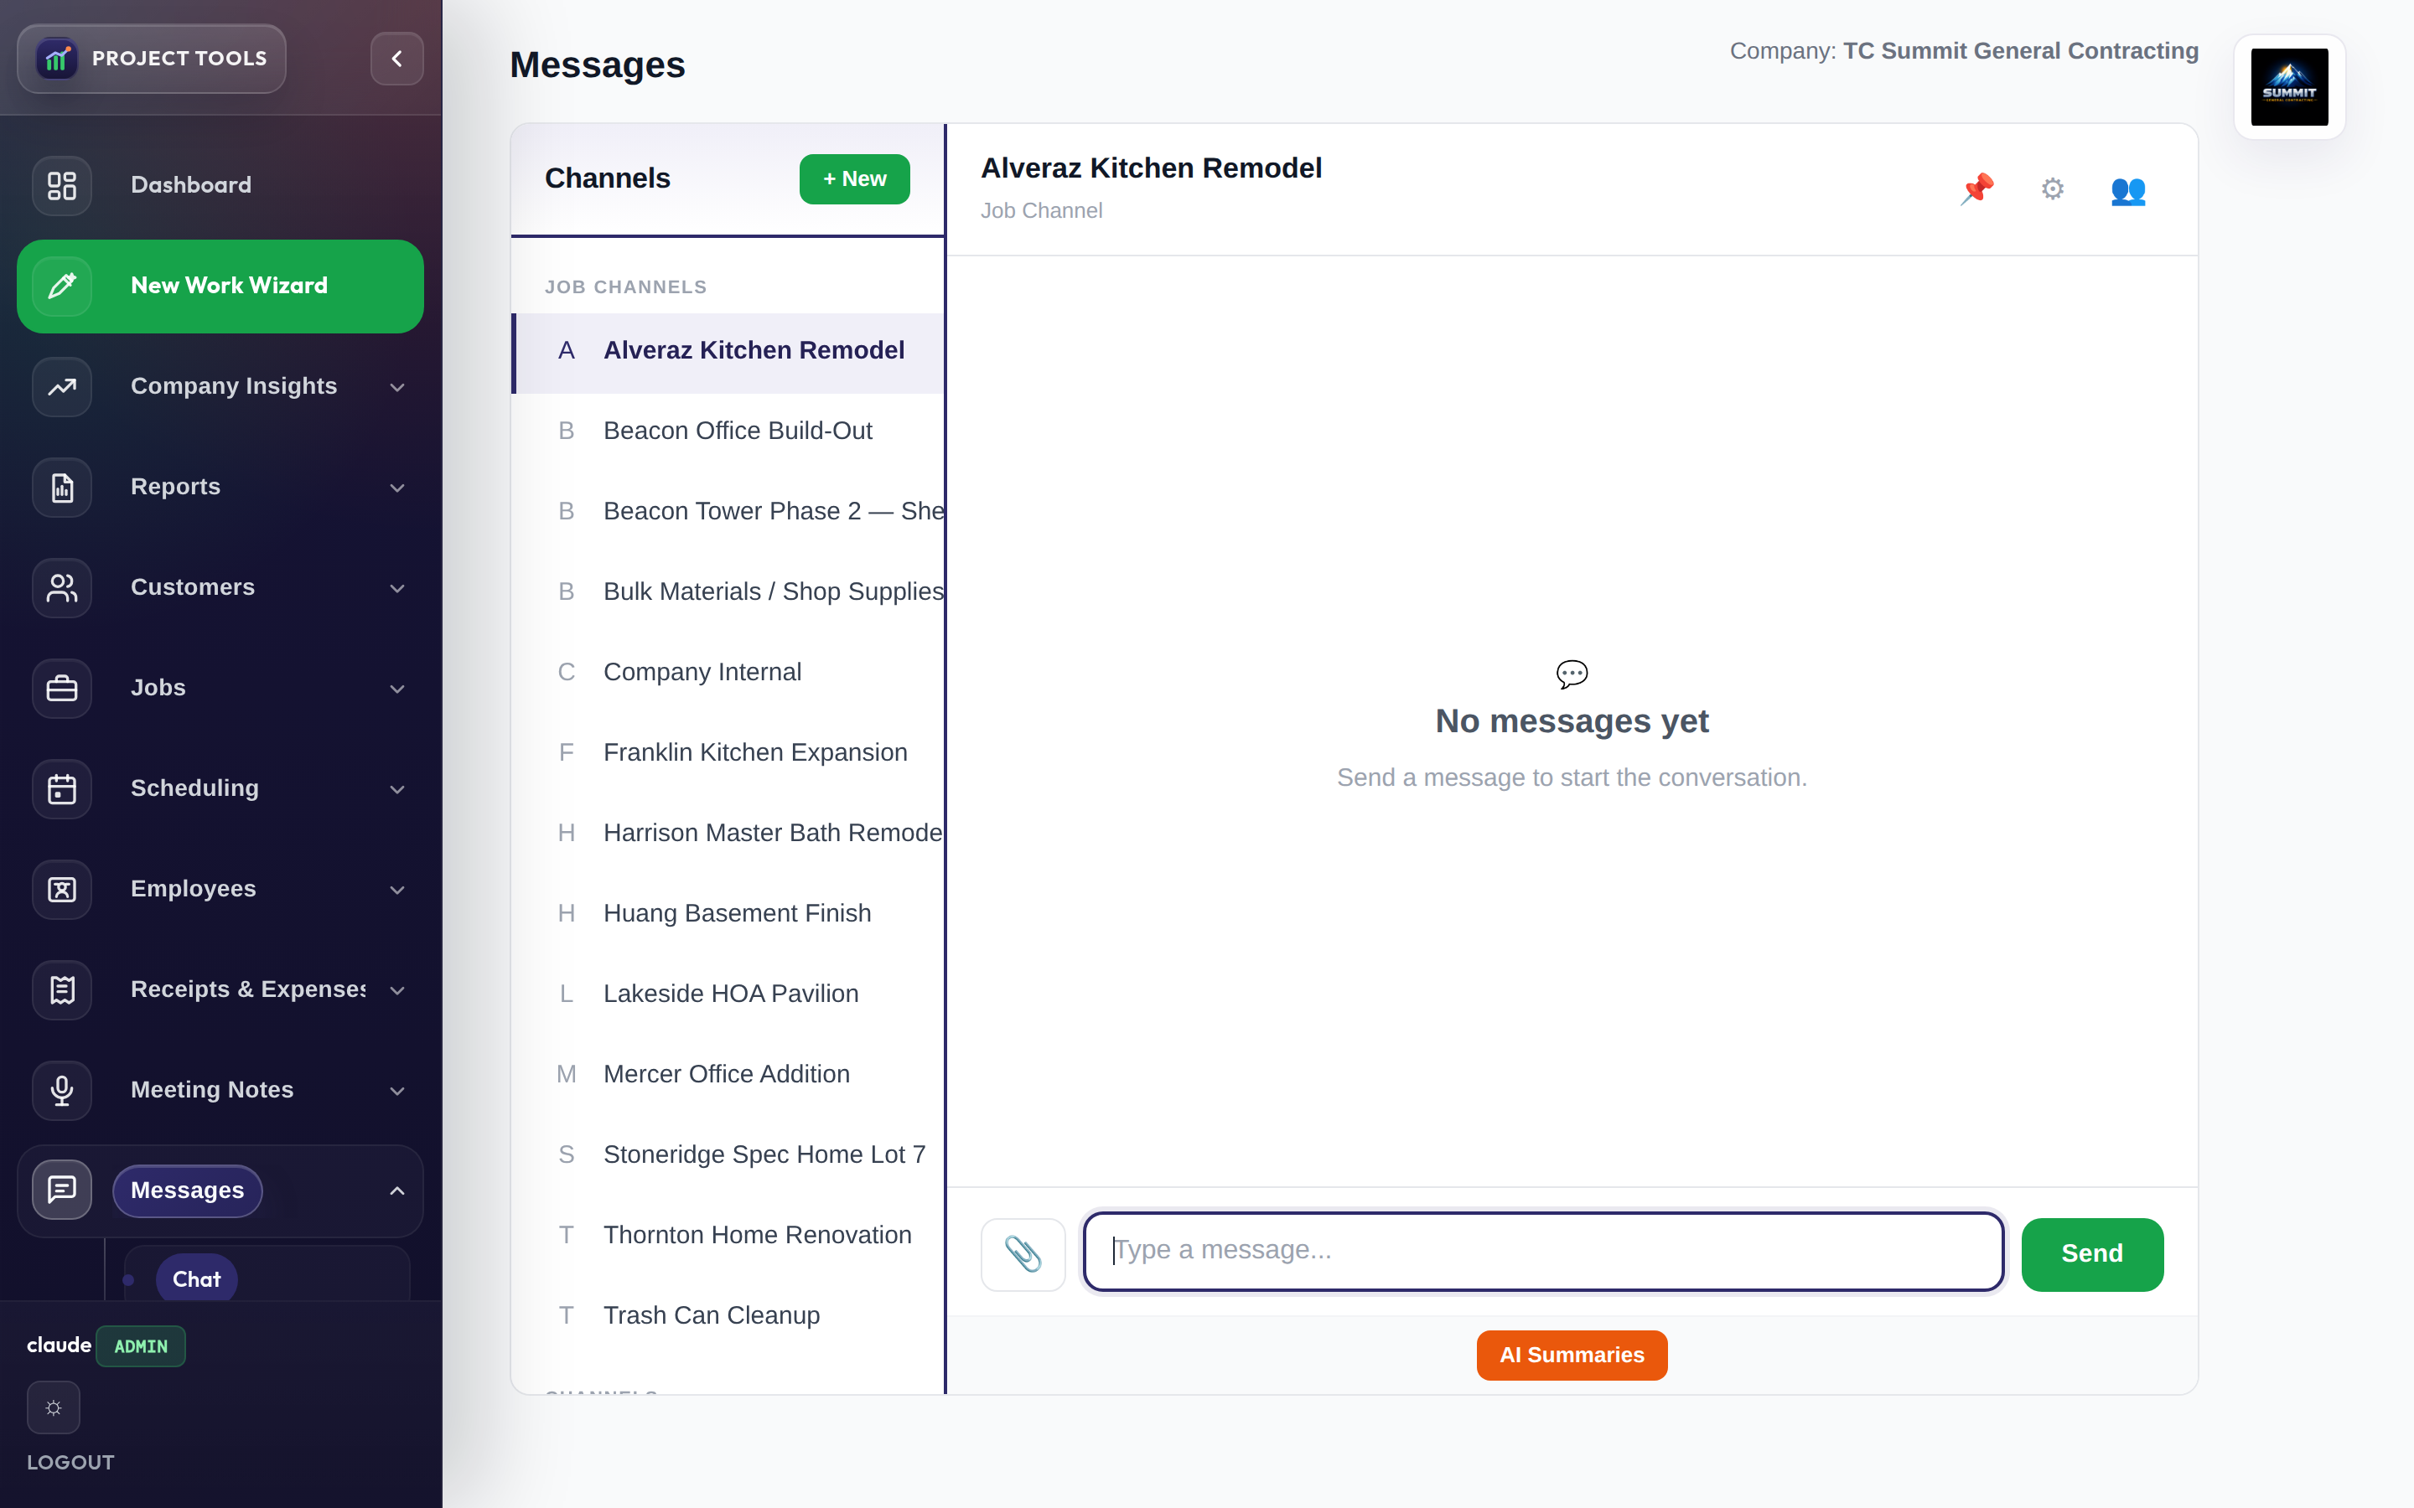Screen dimensions: 2414x1508
Task: Open the New Work Wizard menu item
Action: point(220,287)
